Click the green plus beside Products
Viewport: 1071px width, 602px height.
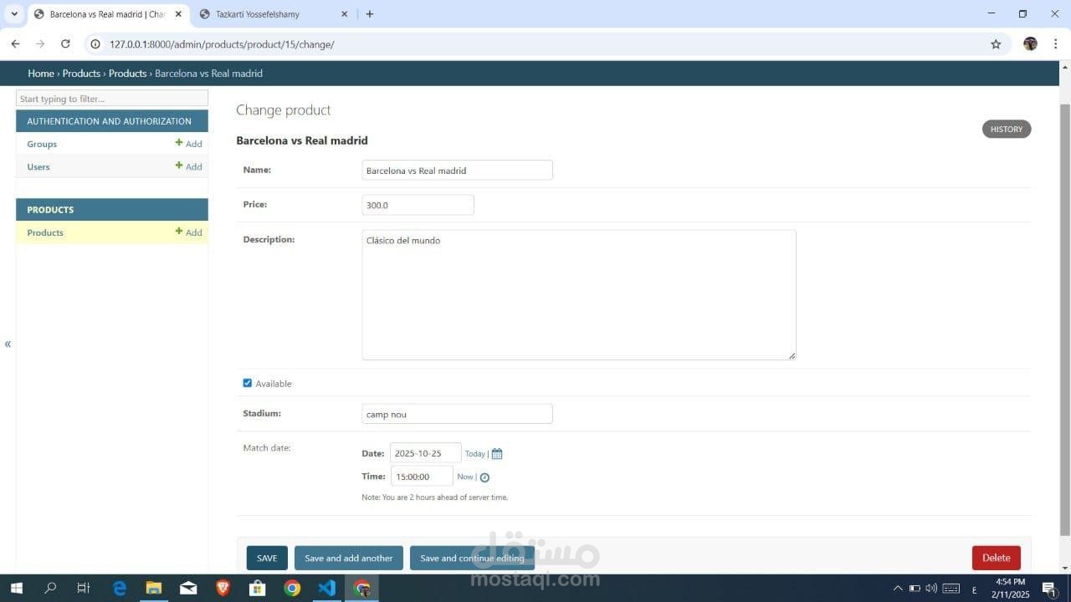pyautogui.click(x=178, y=232)
